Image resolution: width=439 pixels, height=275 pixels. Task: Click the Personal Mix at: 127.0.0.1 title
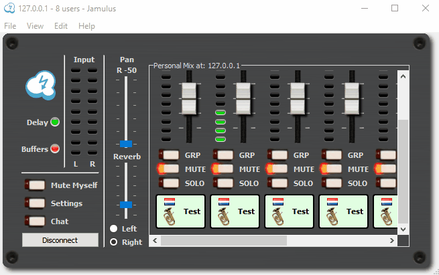tap(196, 66)
